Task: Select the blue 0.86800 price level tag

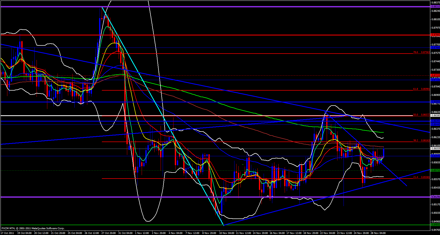Action: point(435,102)
